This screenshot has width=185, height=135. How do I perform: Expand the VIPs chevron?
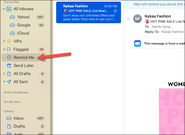point(4,41)
